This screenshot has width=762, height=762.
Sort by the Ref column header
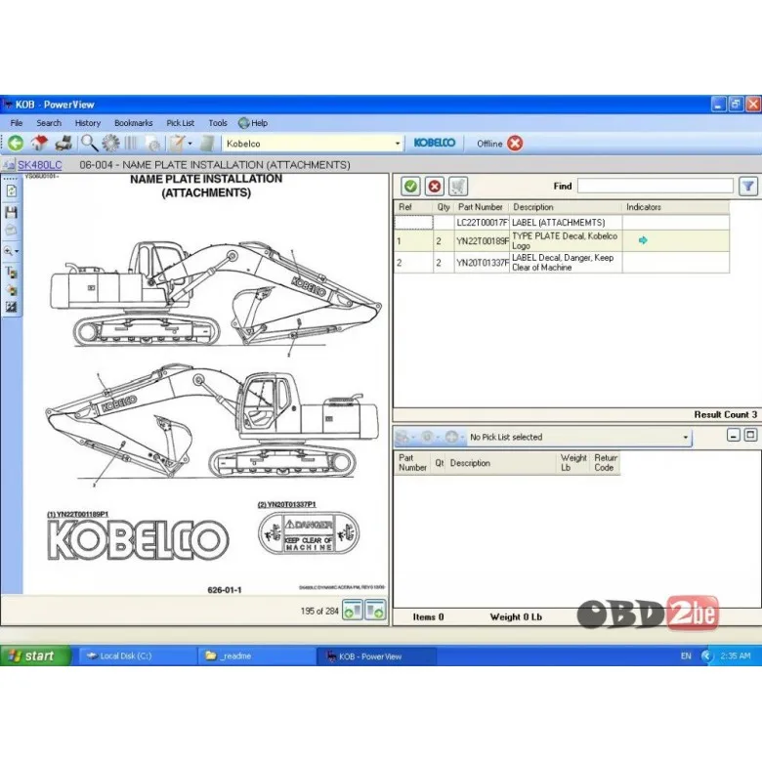click(413, 207)
